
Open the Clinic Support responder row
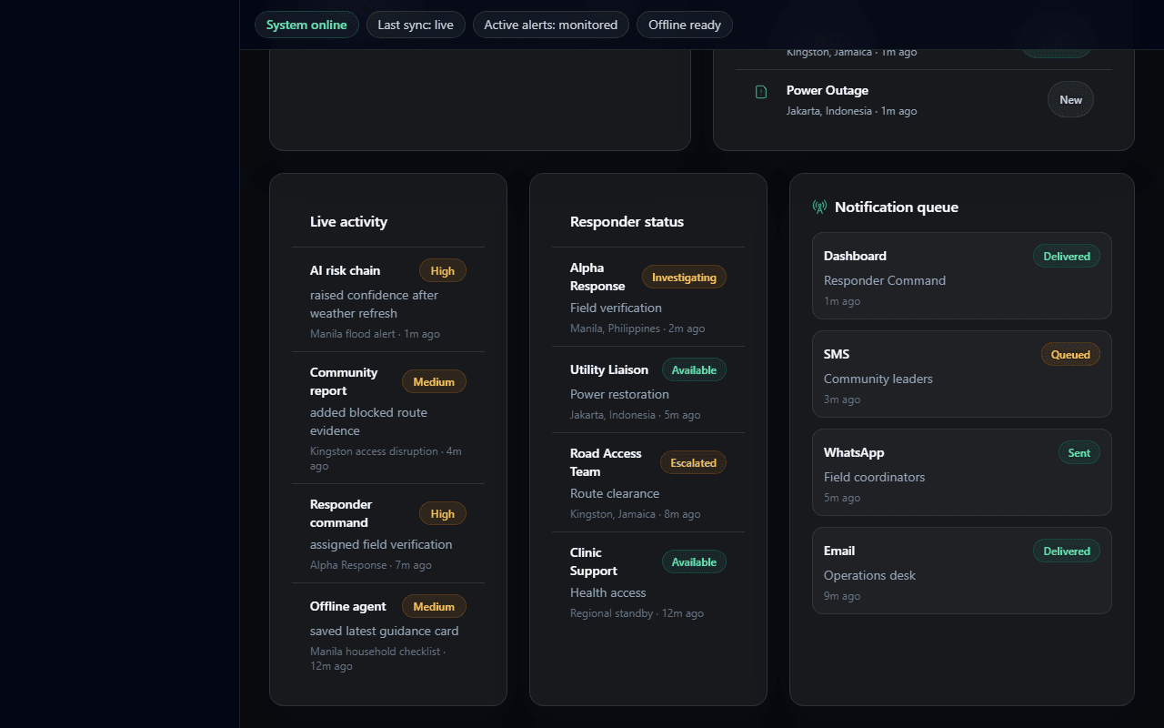[x=648, y=581]
